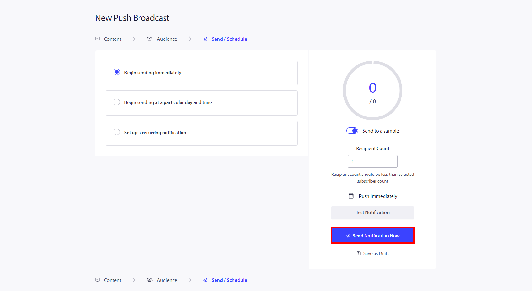Select Begin sending immediately radio option
532x291 pixels.
point(117,72)
